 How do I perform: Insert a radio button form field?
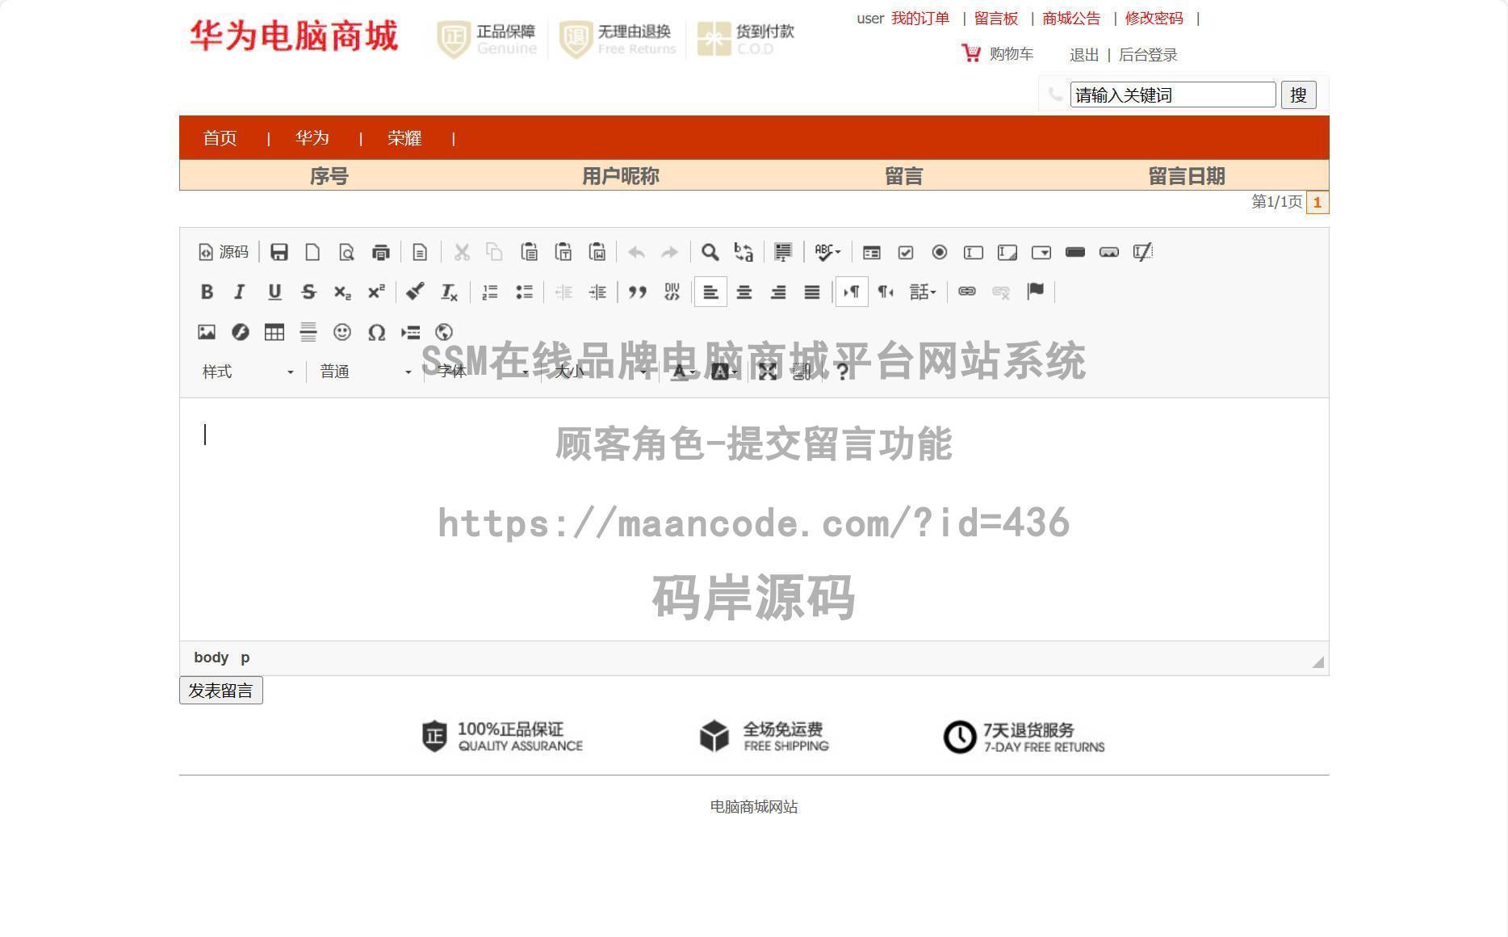point(939,252)
